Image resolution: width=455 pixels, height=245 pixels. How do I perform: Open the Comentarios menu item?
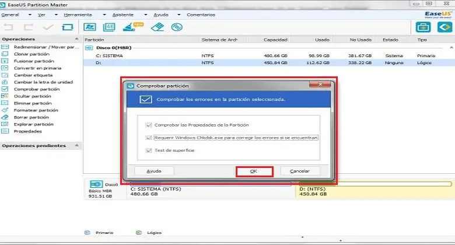coord(201,15)
